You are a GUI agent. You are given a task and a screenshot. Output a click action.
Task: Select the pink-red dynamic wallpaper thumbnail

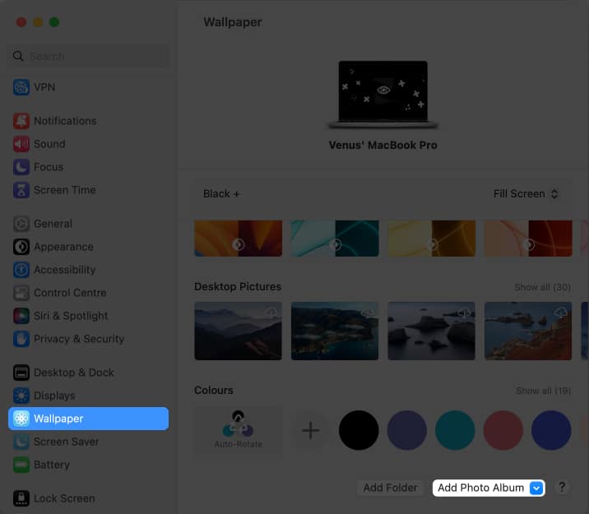[x=528, y=238]
